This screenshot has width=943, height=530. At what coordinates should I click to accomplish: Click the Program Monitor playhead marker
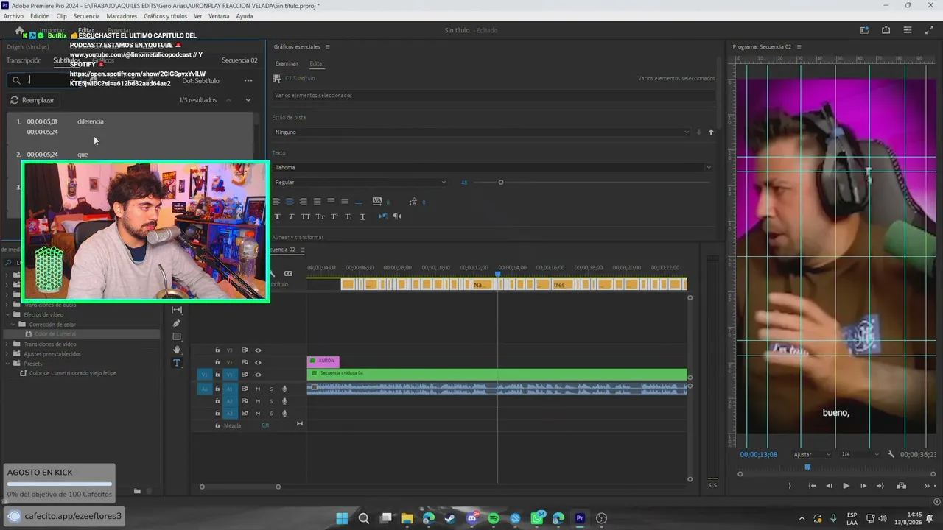pos(807,467)
